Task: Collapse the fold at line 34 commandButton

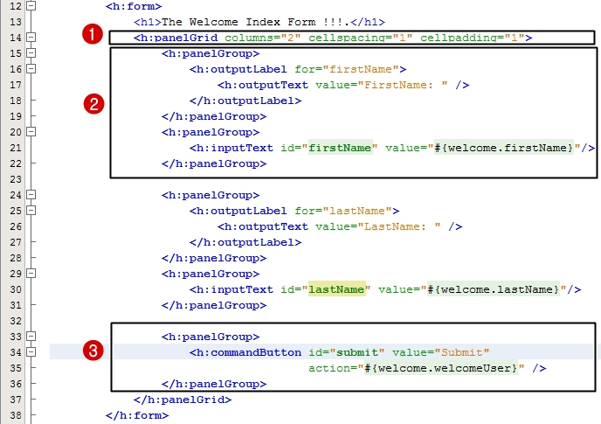Action: 31,351
